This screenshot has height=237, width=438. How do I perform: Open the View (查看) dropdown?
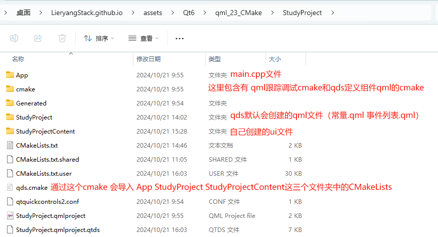143,38
